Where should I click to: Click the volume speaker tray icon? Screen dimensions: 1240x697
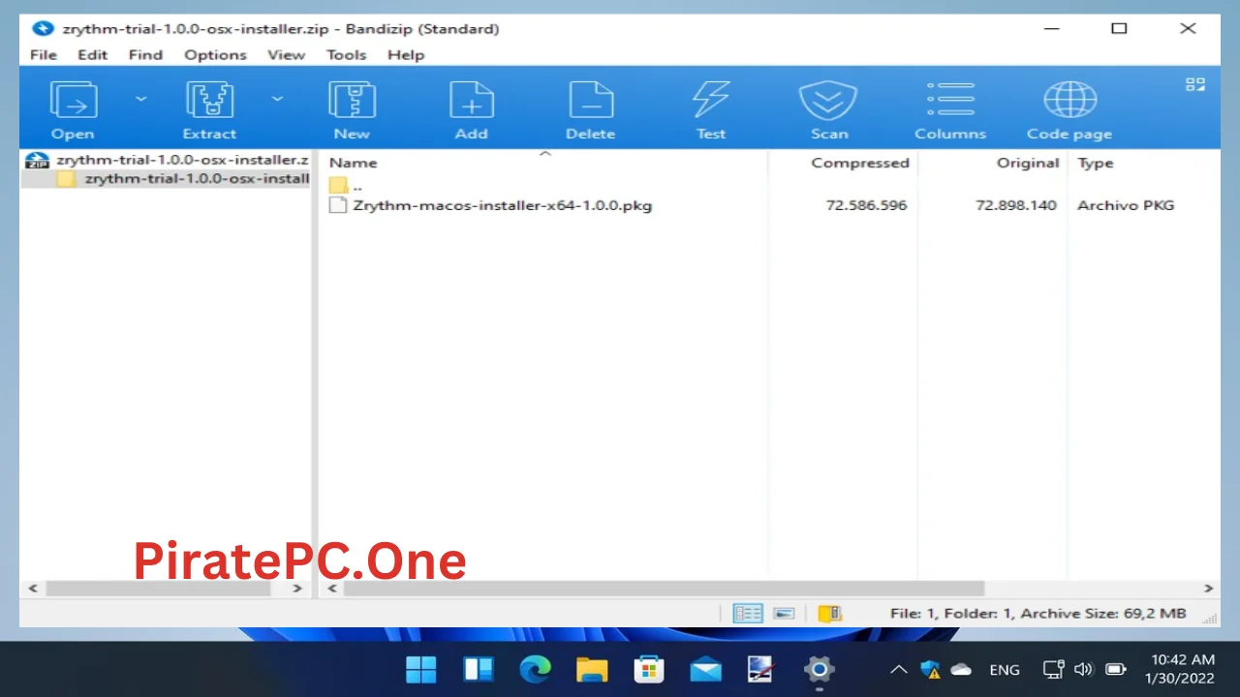point(1084,669)
